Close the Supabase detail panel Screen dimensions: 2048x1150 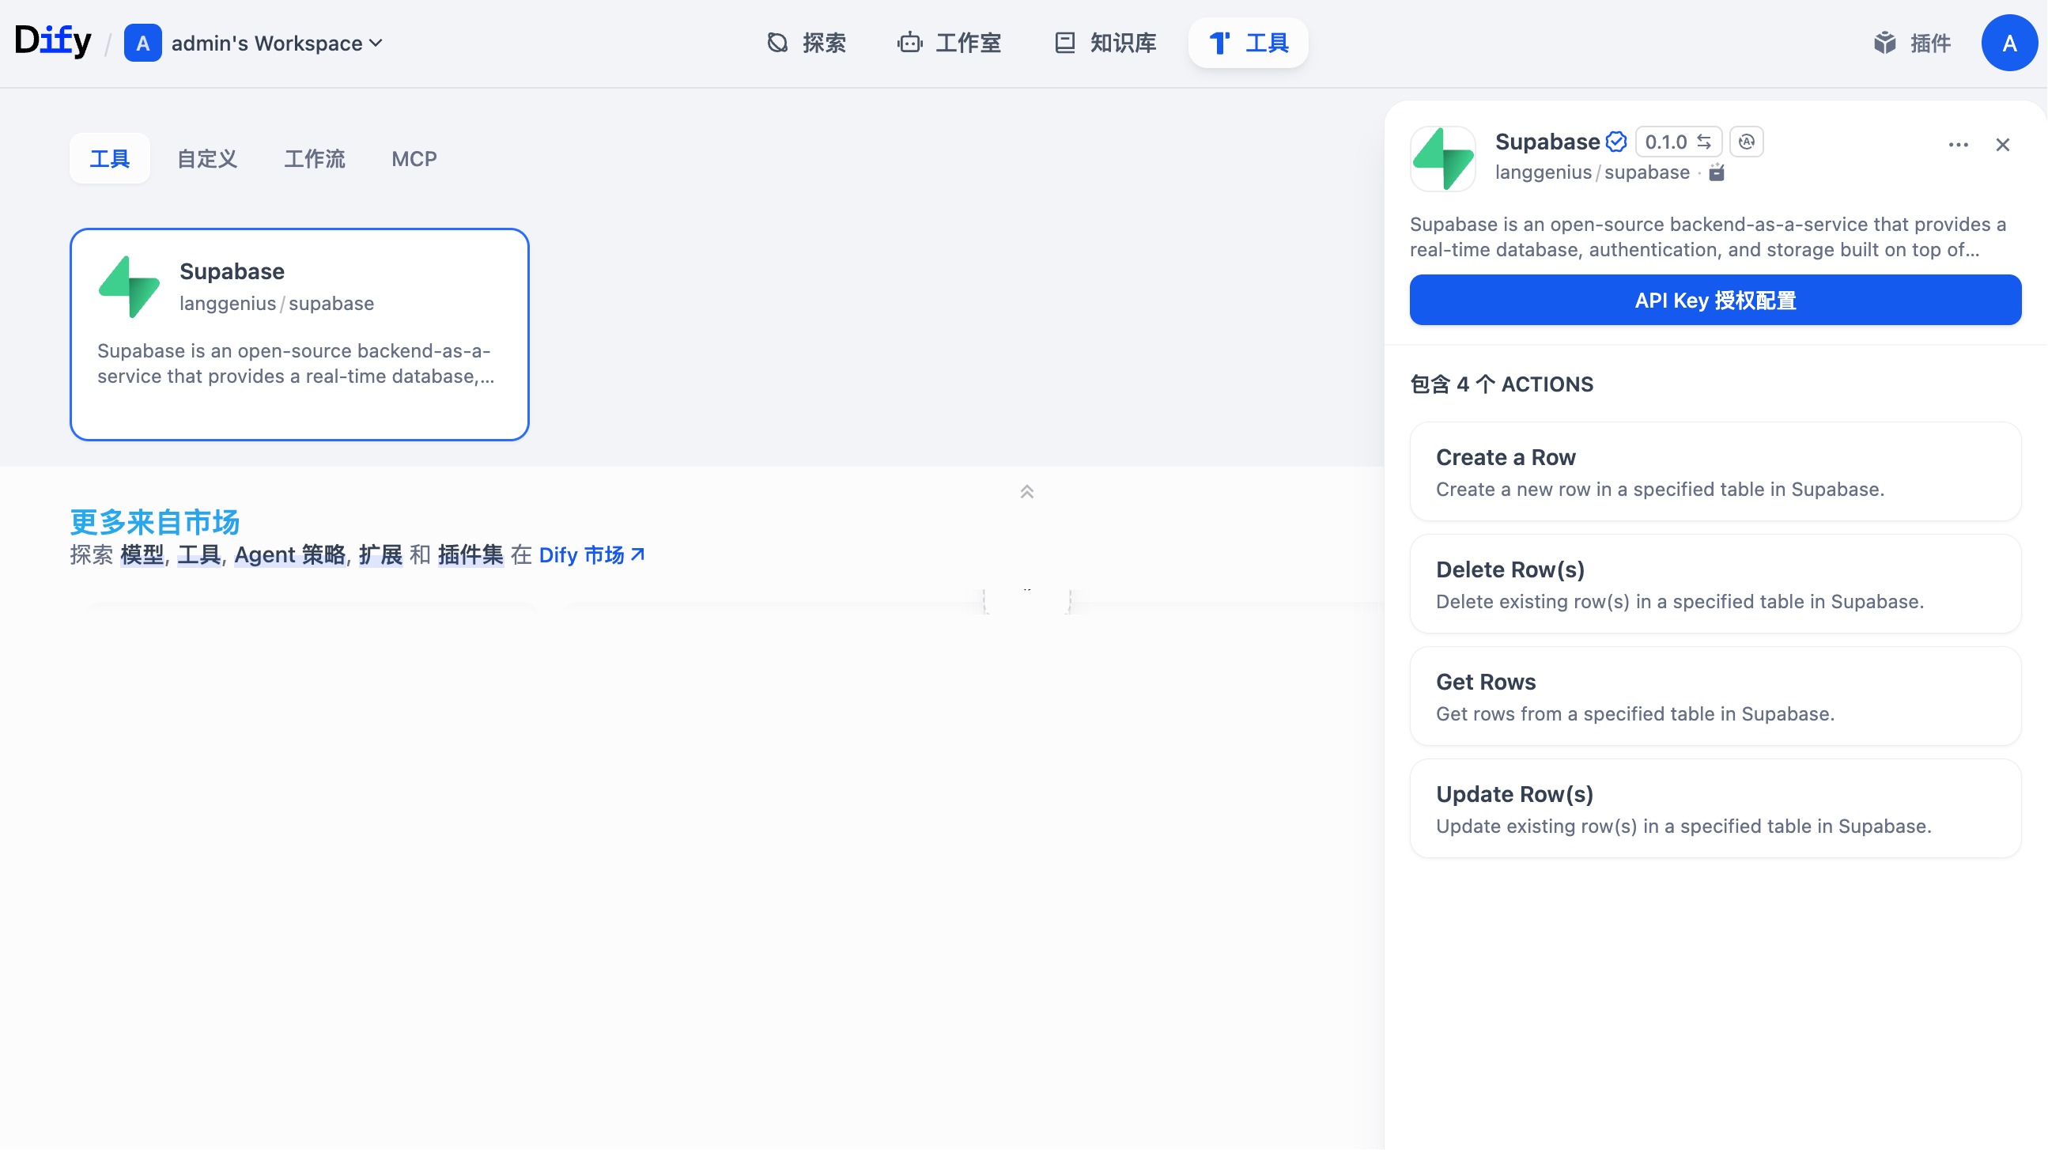2003,145
